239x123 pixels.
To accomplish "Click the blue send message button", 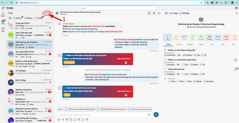I will click(156, 115).
